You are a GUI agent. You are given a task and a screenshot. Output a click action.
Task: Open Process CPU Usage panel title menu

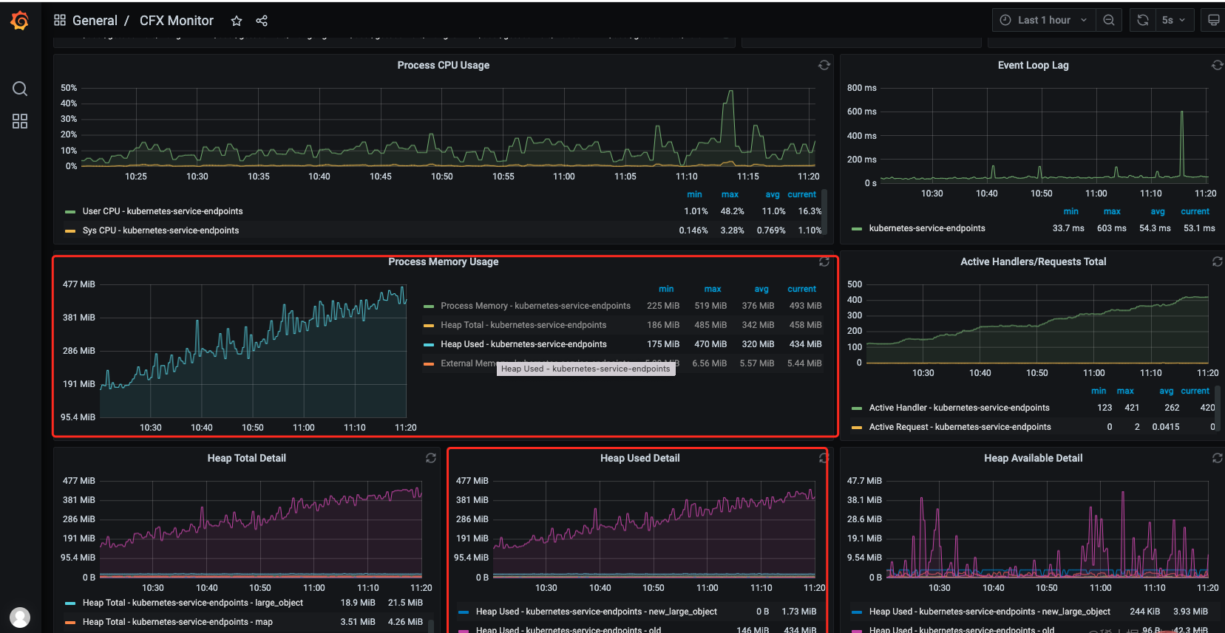point(444,65)
